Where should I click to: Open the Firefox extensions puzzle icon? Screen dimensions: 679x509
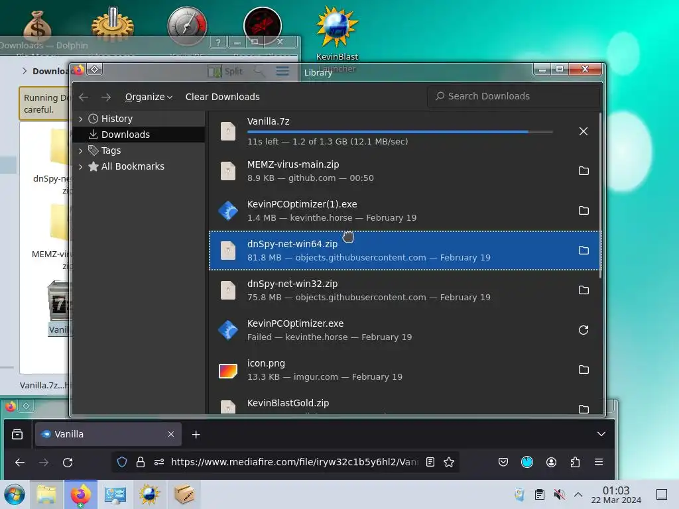click(575, 462)
